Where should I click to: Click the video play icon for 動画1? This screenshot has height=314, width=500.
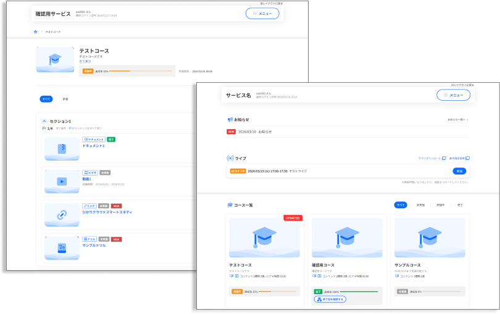[x=62, y=182]
